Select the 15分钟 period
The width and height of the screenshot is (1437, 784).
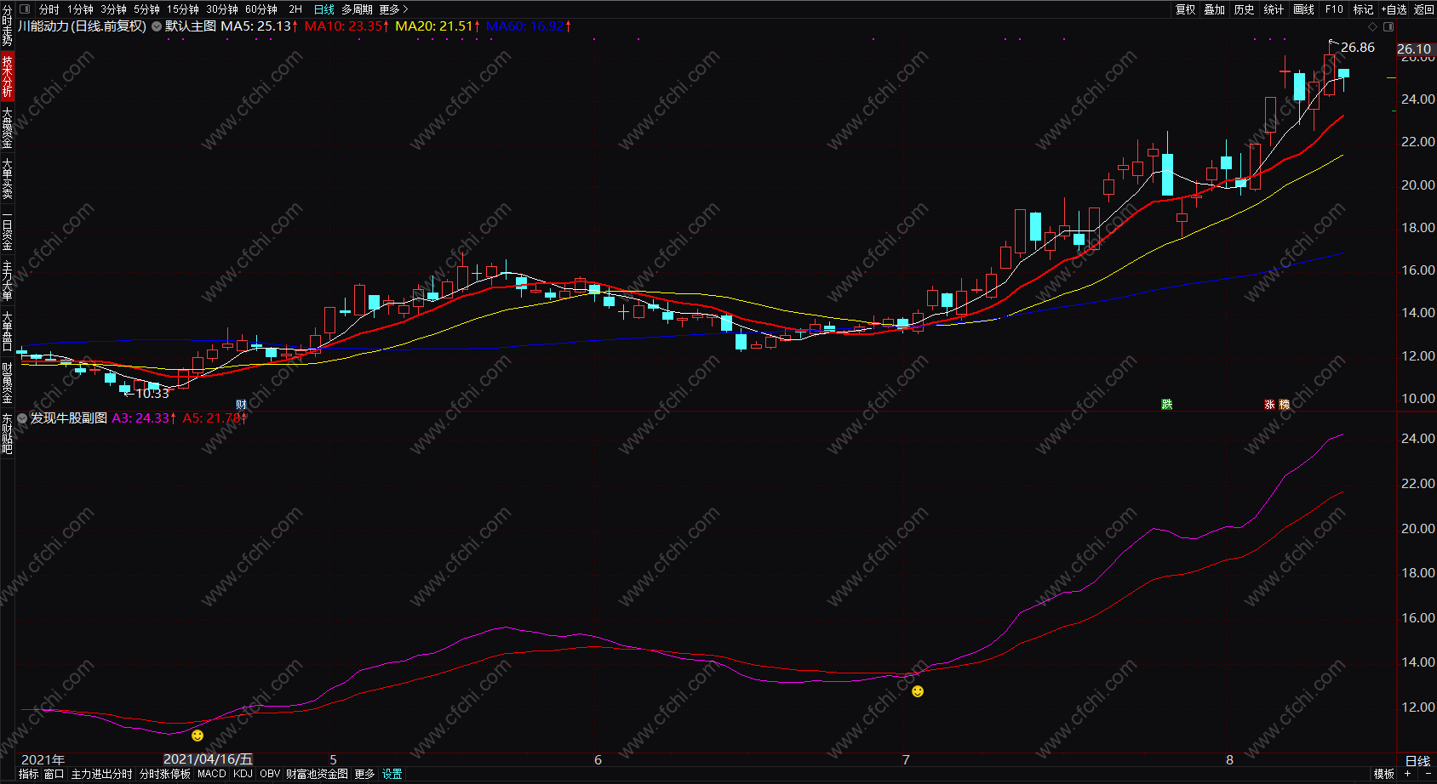[x=183, y=9]
